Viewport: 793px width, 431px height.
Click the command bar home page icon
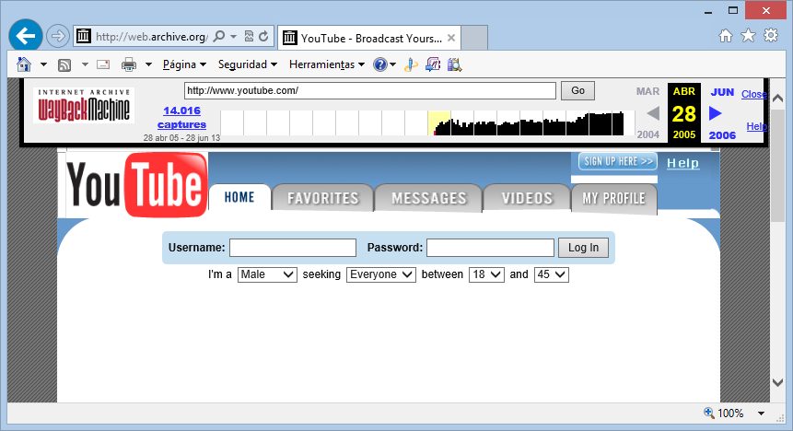(24, 64)
